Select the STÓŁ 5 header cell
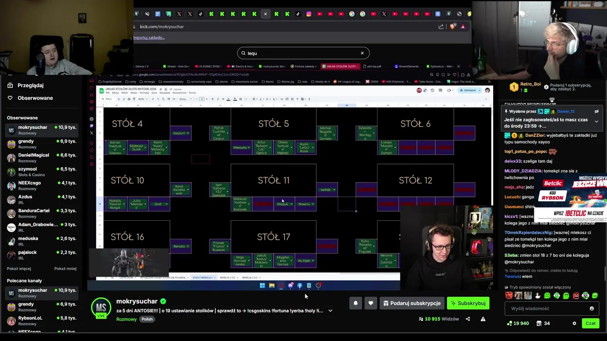 274,124
